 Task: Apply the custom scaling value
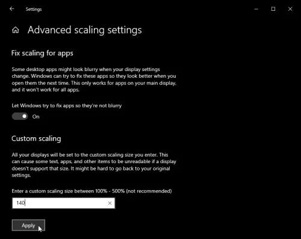coord(28,225)
